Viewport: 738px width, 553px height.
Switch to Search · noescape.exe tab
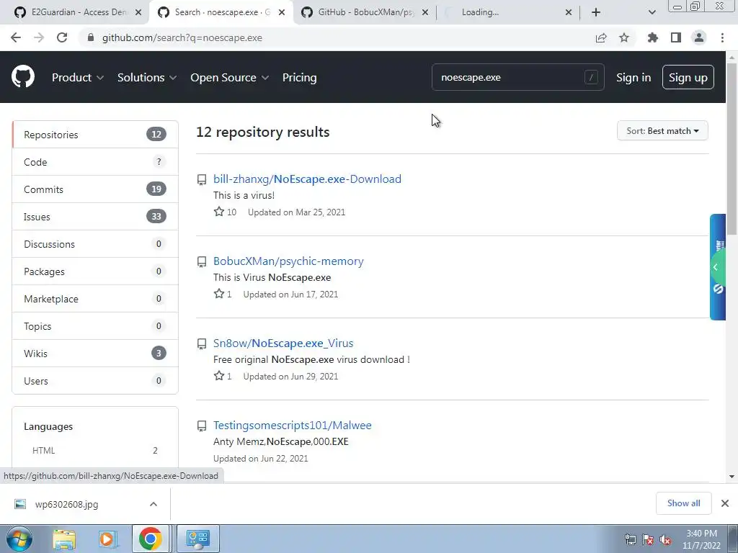[221, 12]
